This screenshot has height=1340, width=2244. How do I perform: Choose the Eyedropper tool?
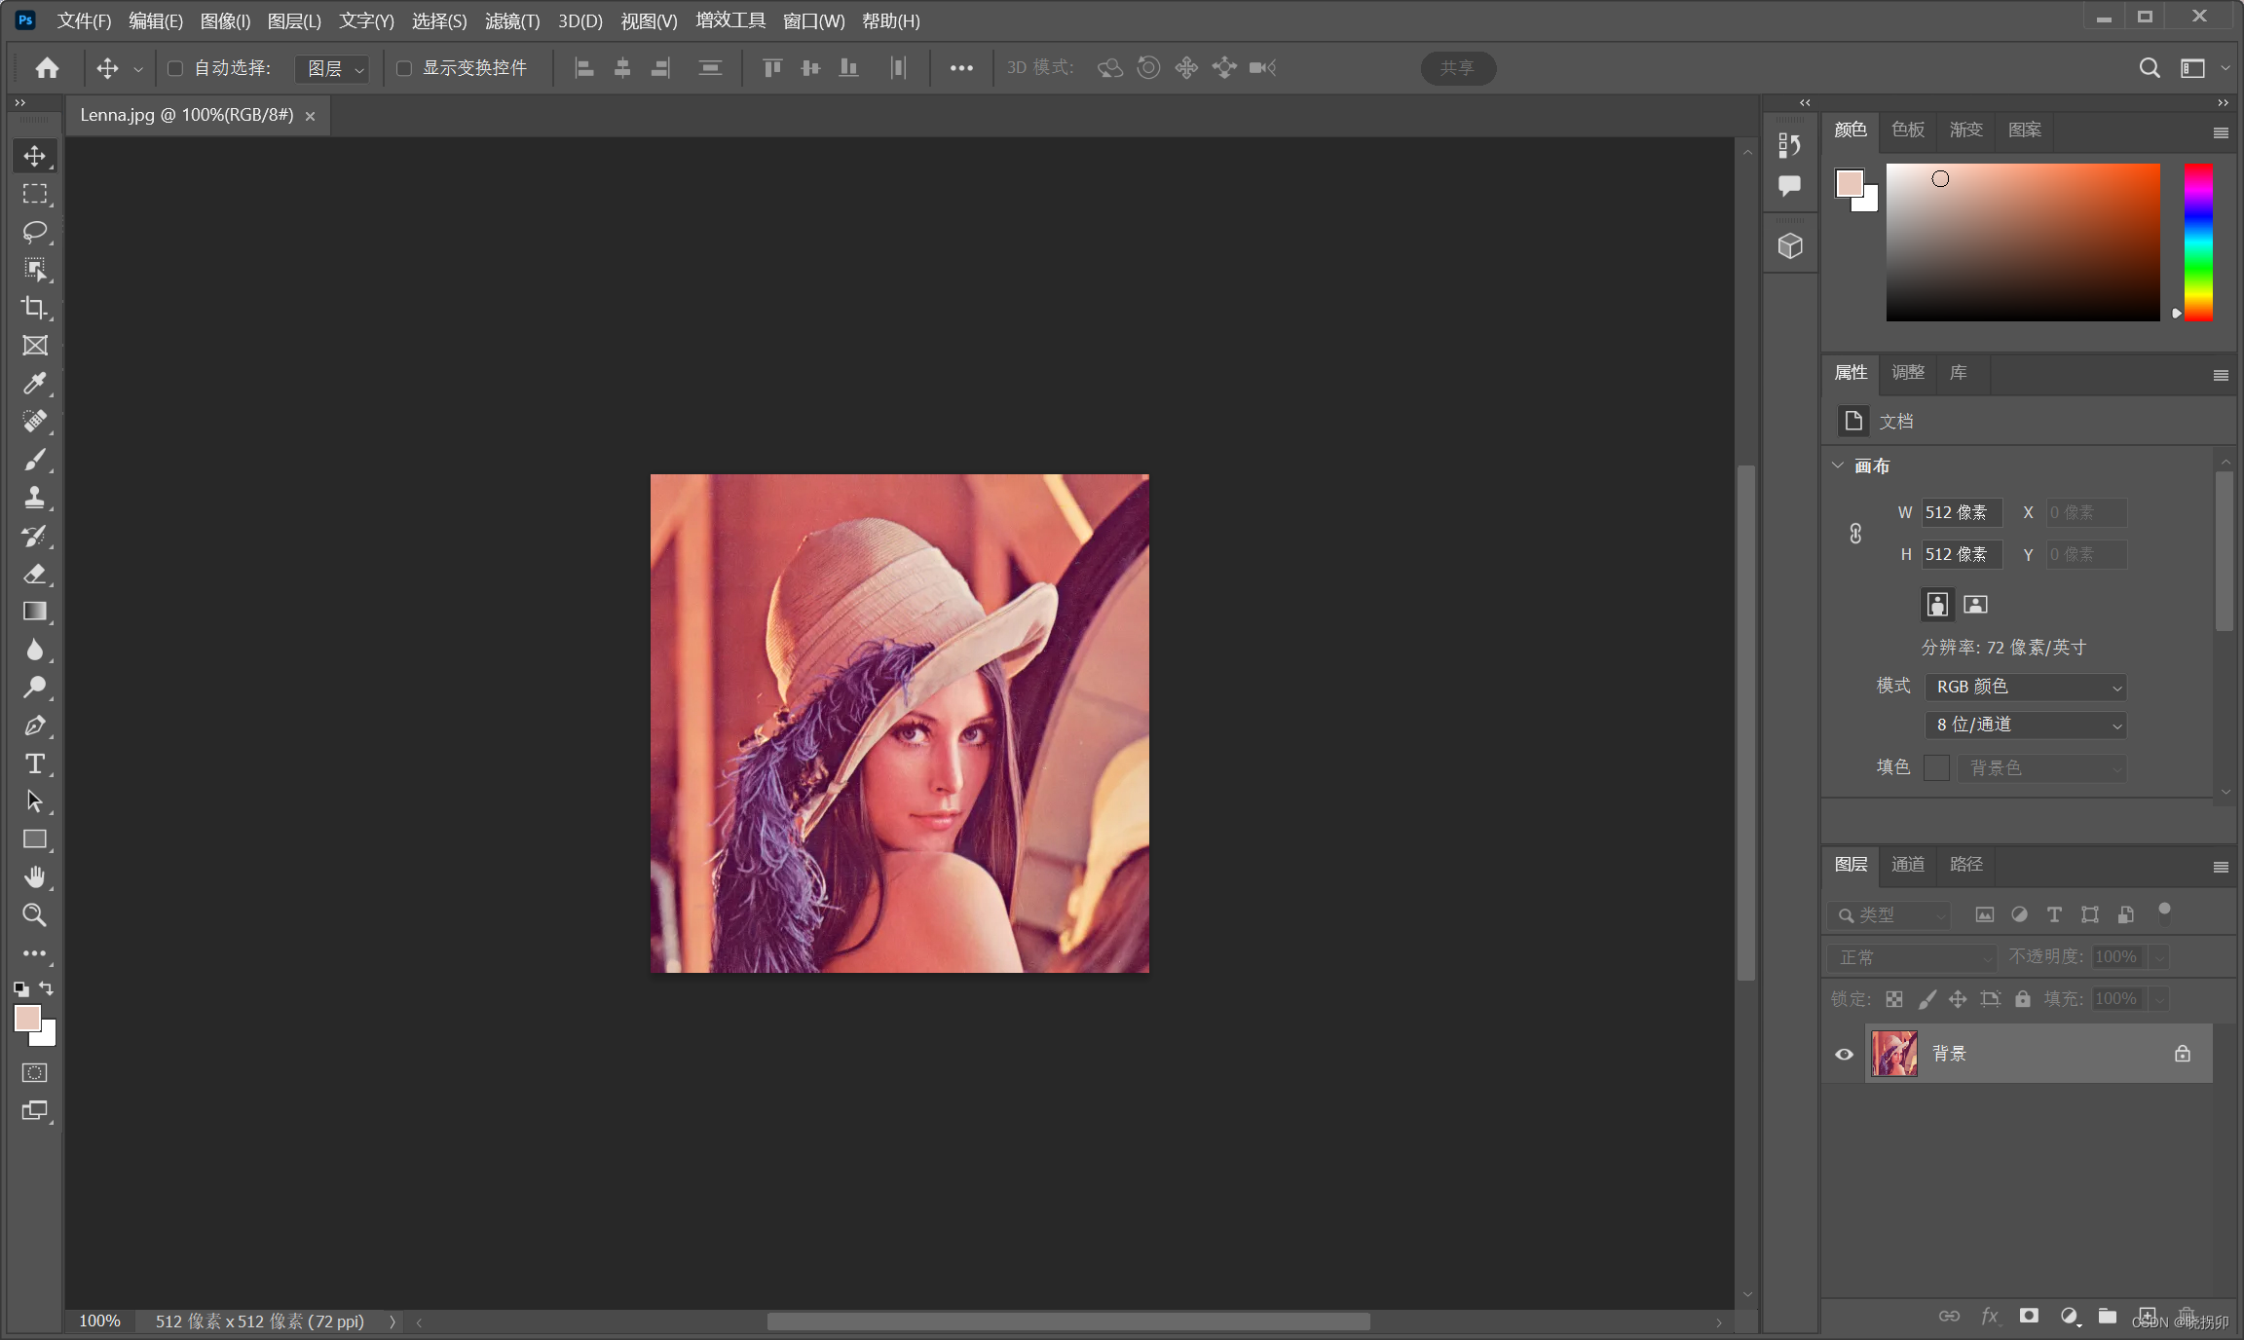pyautogui.click(x=34, y=384)
